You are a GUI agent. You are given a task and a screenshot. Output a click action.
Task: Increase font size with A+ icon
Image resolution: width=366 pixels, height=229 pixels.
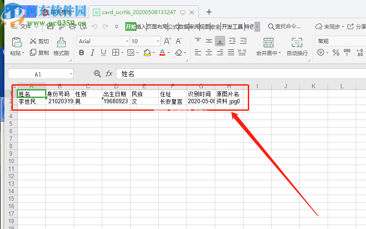(x=167, y=41)
